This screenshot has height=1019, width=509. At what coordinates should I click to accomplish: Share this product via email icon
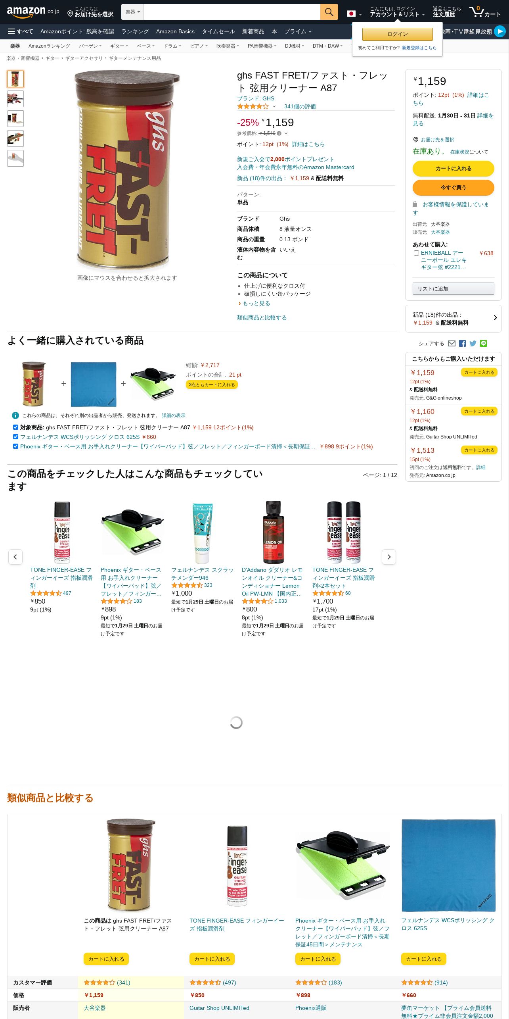pos(452,344)
